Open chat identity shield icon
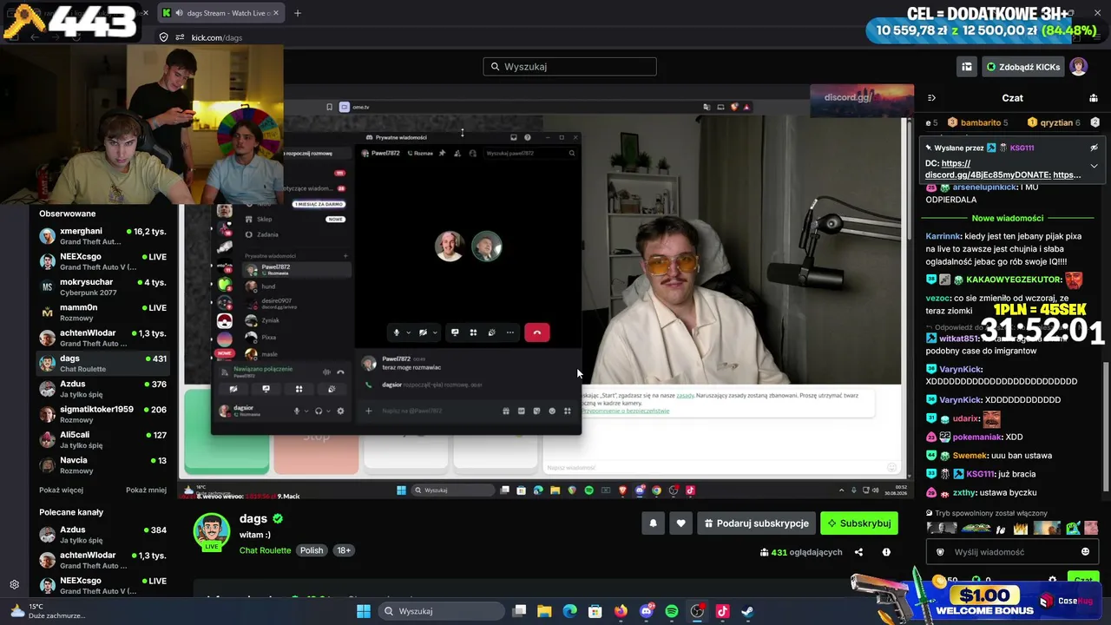The image size is (1111, 625). (x=939, y=552)
